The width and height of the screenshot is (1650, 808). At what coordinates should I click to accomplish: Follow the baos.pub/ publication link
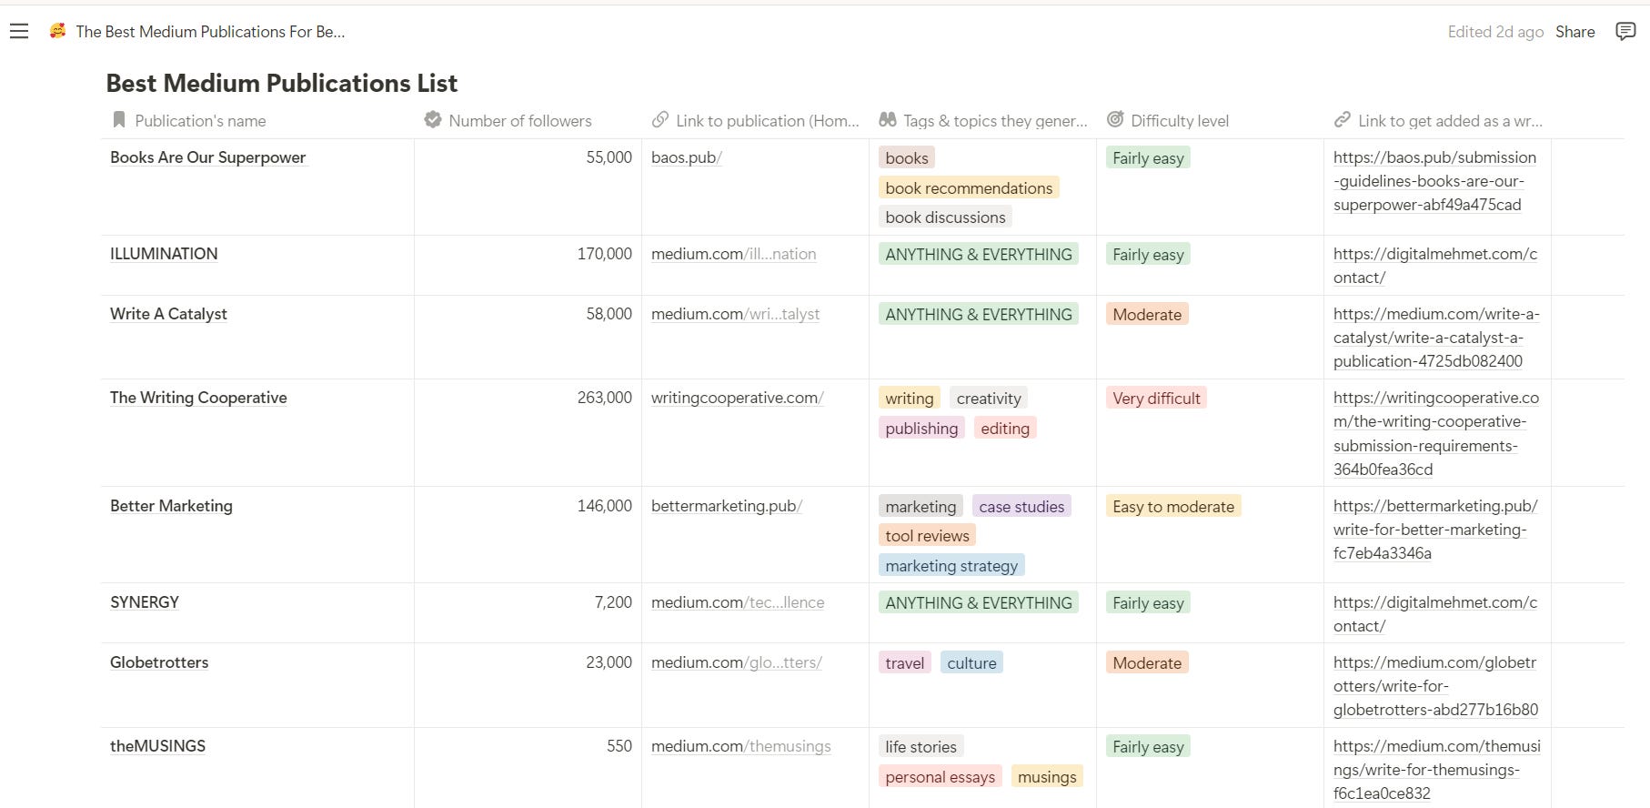click(x=687, y=157)
